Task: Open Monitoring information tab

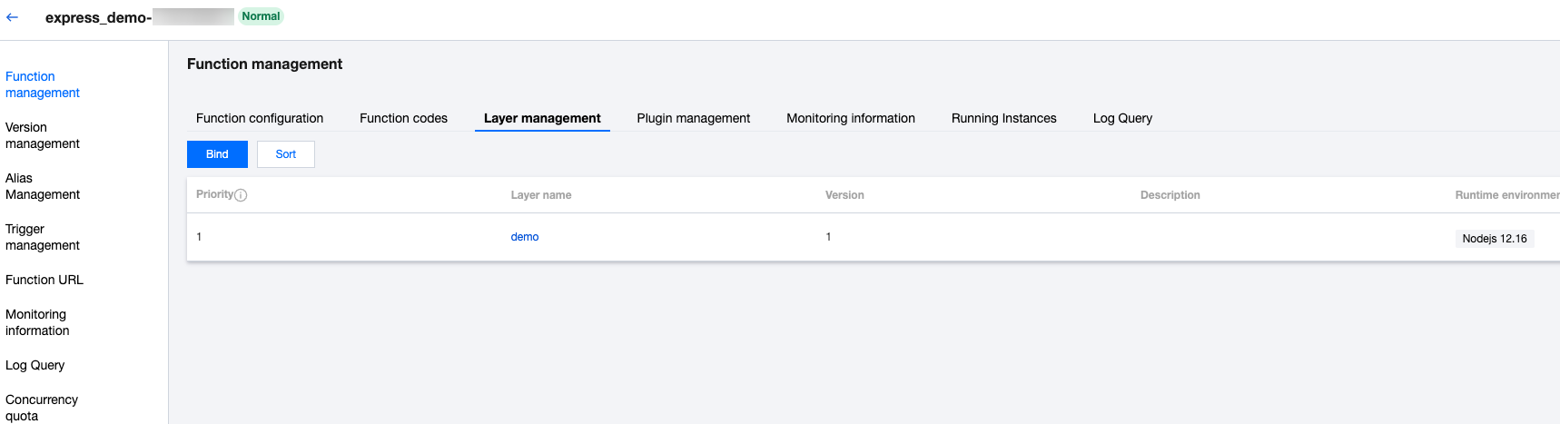Action: [850, 118]
